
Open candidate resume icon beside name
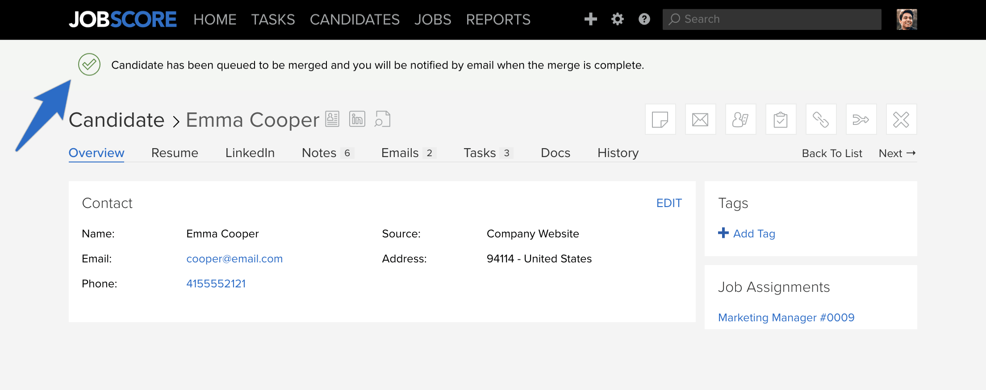[x=332, y=119]
